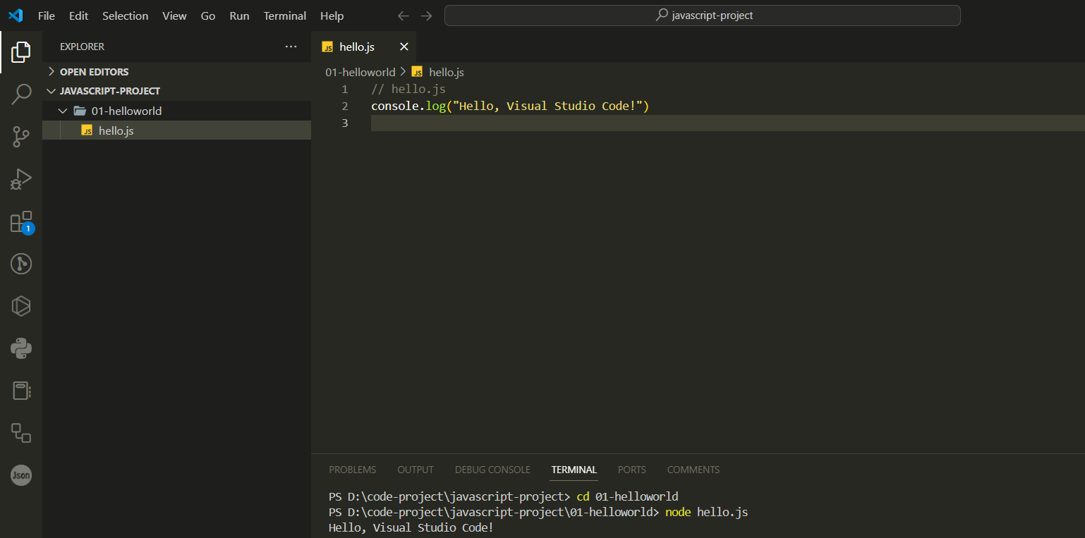Click line number 3 in gutter
The image size is (1085, 538).
point(345,123)
